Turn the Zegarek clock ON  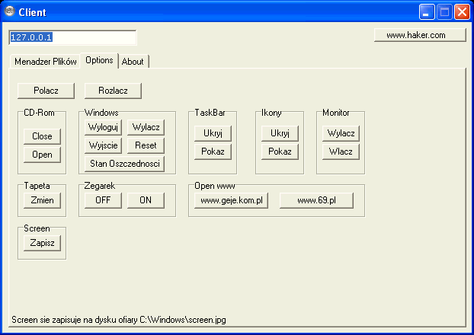pyautogui.click(x=146, y=201)
